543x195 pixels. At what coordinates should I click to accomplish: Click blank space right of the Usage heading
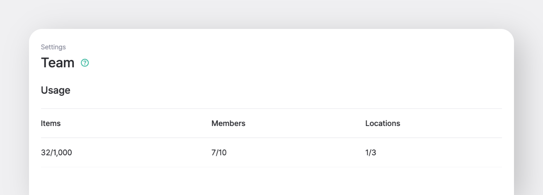point(269,90)
